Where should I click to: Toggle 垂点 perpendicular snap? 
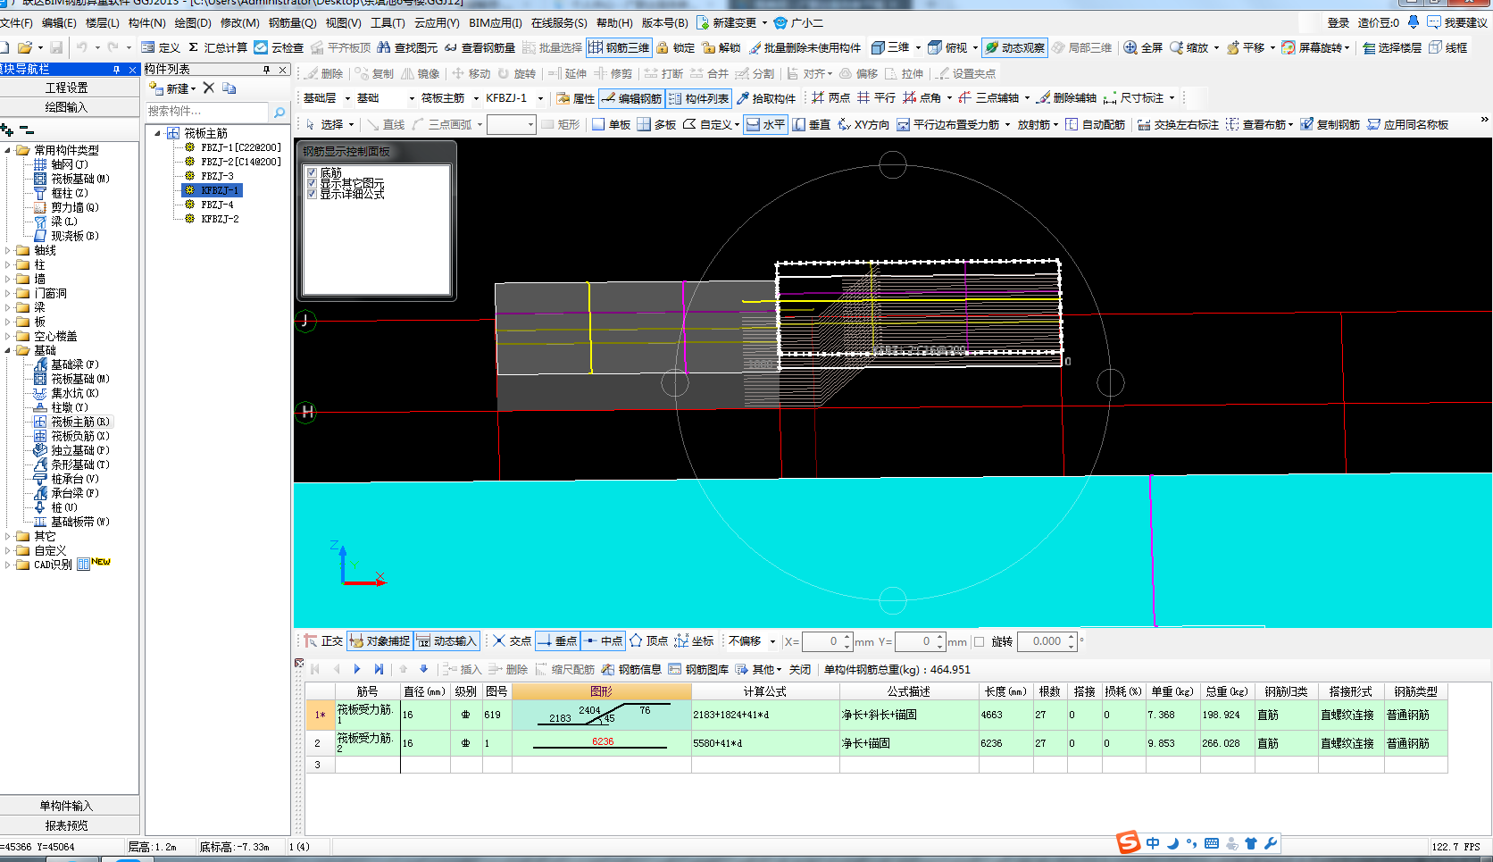tap(558, 640)
